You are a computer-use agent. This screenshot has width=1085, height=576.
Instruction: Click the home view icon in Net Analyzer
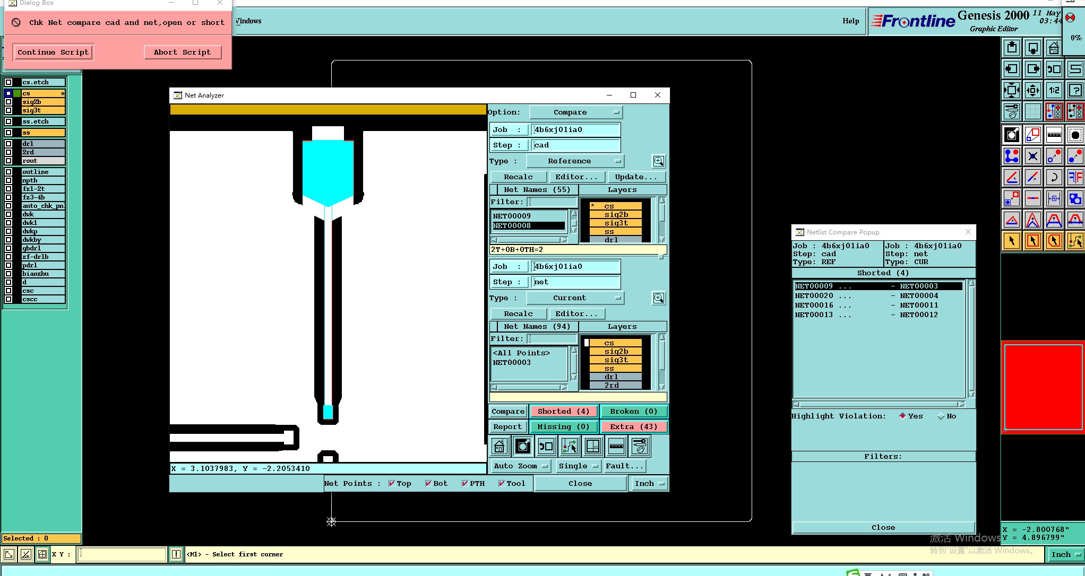tap(500, 447)
